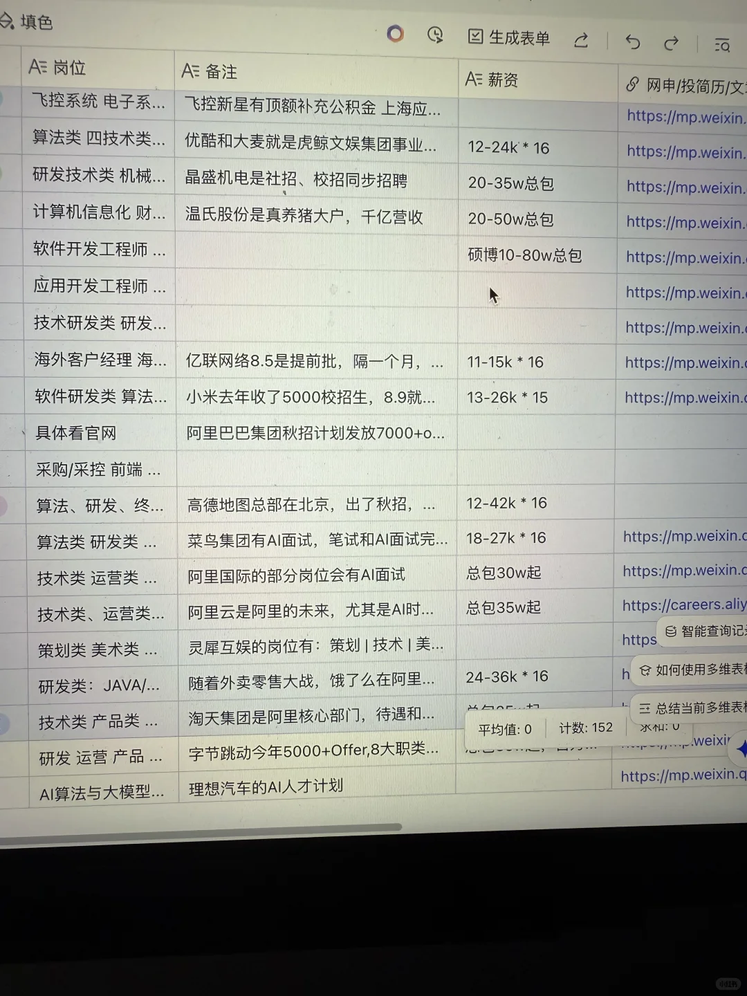The width and height of the screenshot is (747, 996).
Task: Select the 12-24k * 16 salary cell
Action: (537, 147)
